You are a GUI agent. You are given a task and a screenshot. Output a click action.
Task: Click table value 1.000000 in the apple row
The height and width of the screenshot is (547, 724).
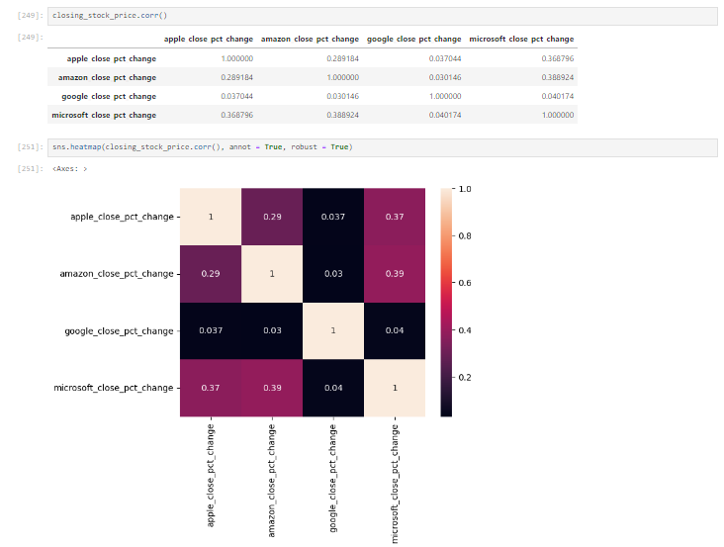[236, 58]
